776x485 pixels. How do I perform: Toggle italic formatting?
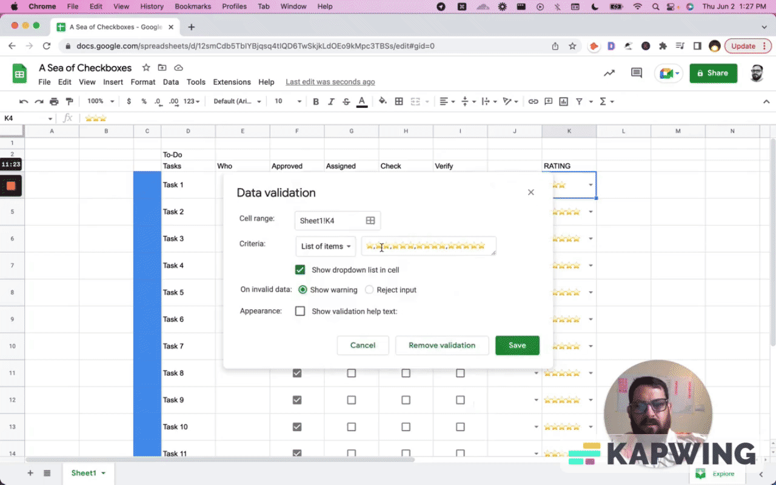[x=331, y=101]
